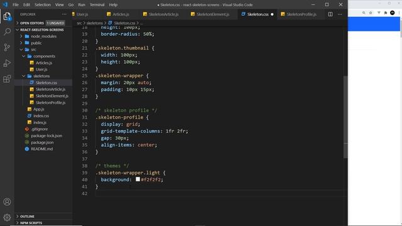Collapse the src folder
The width and height of the screenshot is (402, 226).
coord(43,50)
